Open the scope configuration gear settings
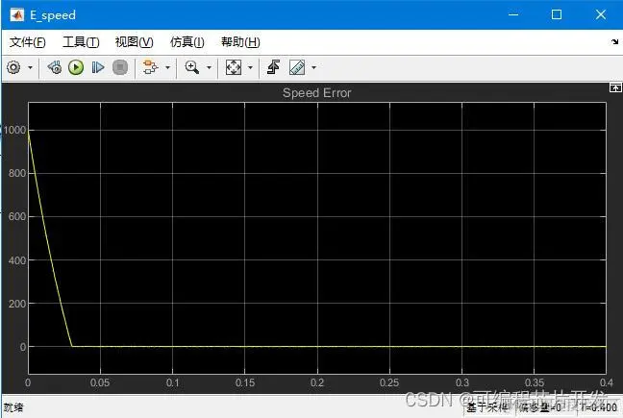 pyautogui.click(x=13, y=67)
